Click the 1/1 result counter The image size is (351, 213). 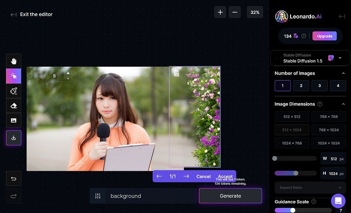(x=172, y=176)
